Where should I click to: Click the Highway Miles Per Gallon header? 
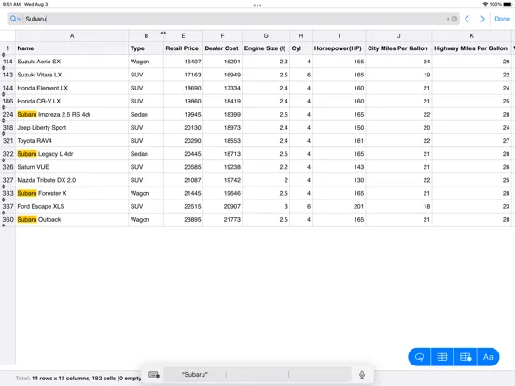pos(472,48)
